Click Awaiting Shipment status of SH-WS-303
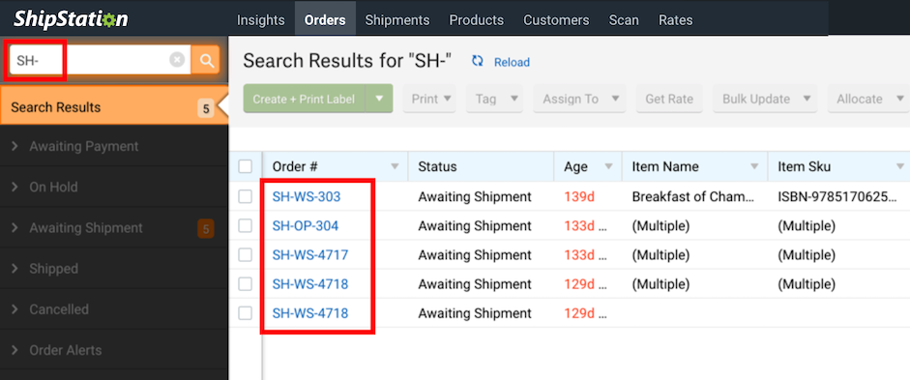The height and width of the screenshot is (380, 910). [475, 196]
